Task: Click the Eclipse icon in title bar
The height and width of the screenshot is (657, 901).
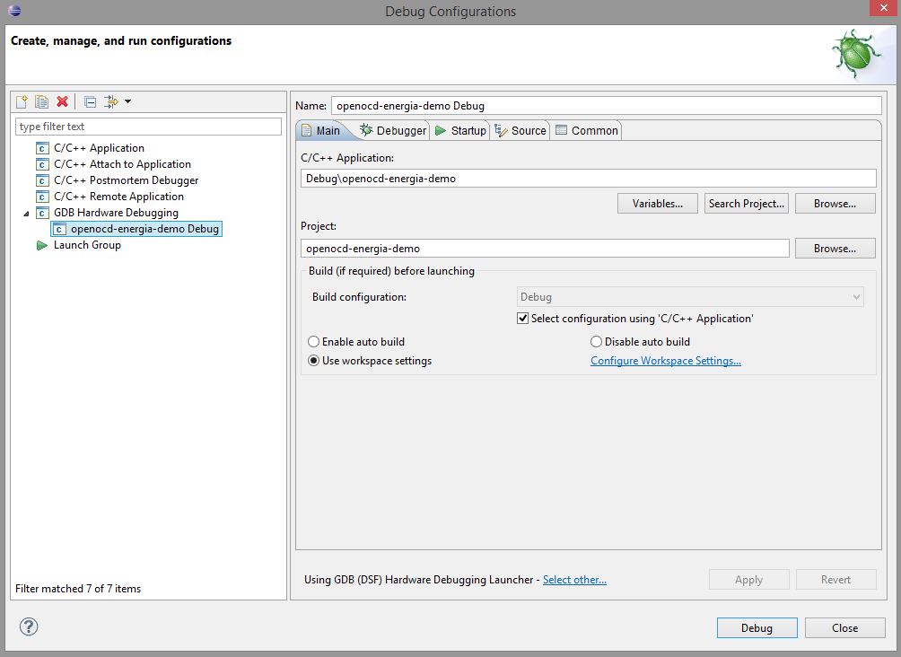Action: [x=14, y=11]
